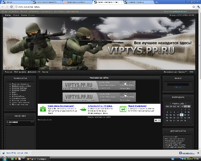This screenshot has height=161, width=201.
Task: Select highlighted day 15 in calendar
Action: [181, 115]
